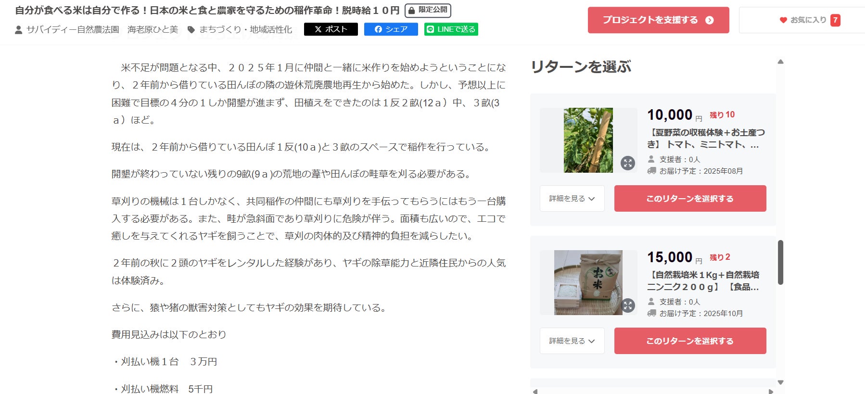Click the 限定公開 lock badge
Screen dimensions: 865x394
click(x=428, y=10)
